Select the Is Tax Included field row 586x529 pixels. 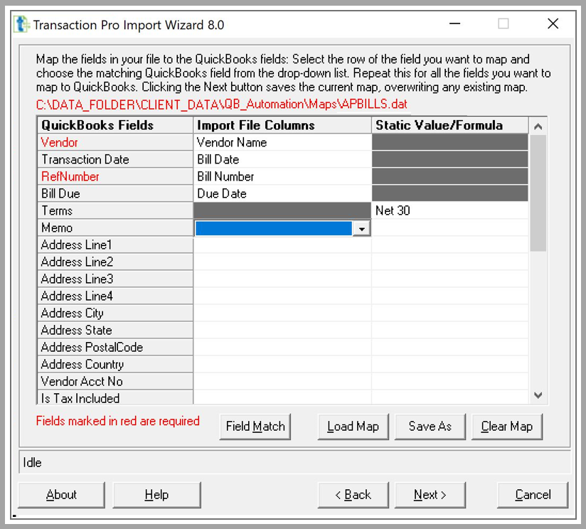coord(115,397)
